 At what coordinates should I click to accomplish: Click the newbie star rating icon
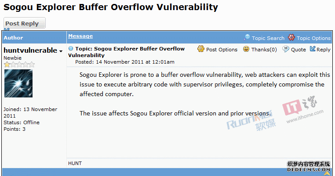19,64
